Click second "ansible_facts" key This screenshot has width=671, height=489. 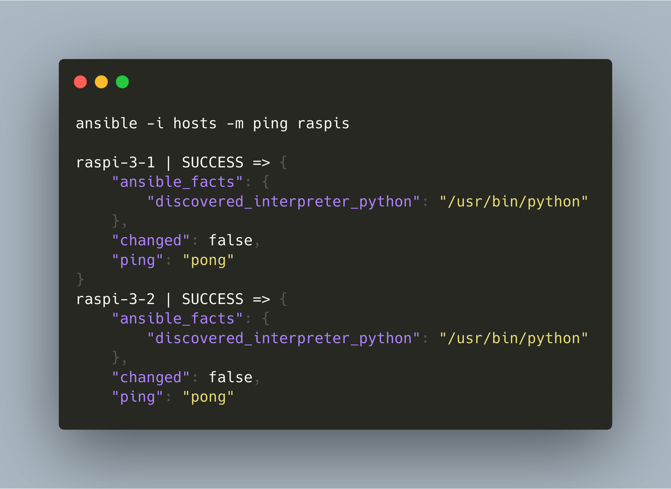[x=177, y=318]
